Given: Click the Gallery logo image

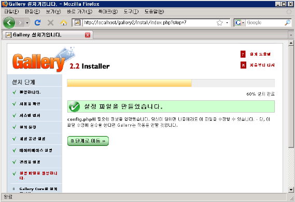Looking at the screenshot, I should pyautogui.click(x=44, y=59).
